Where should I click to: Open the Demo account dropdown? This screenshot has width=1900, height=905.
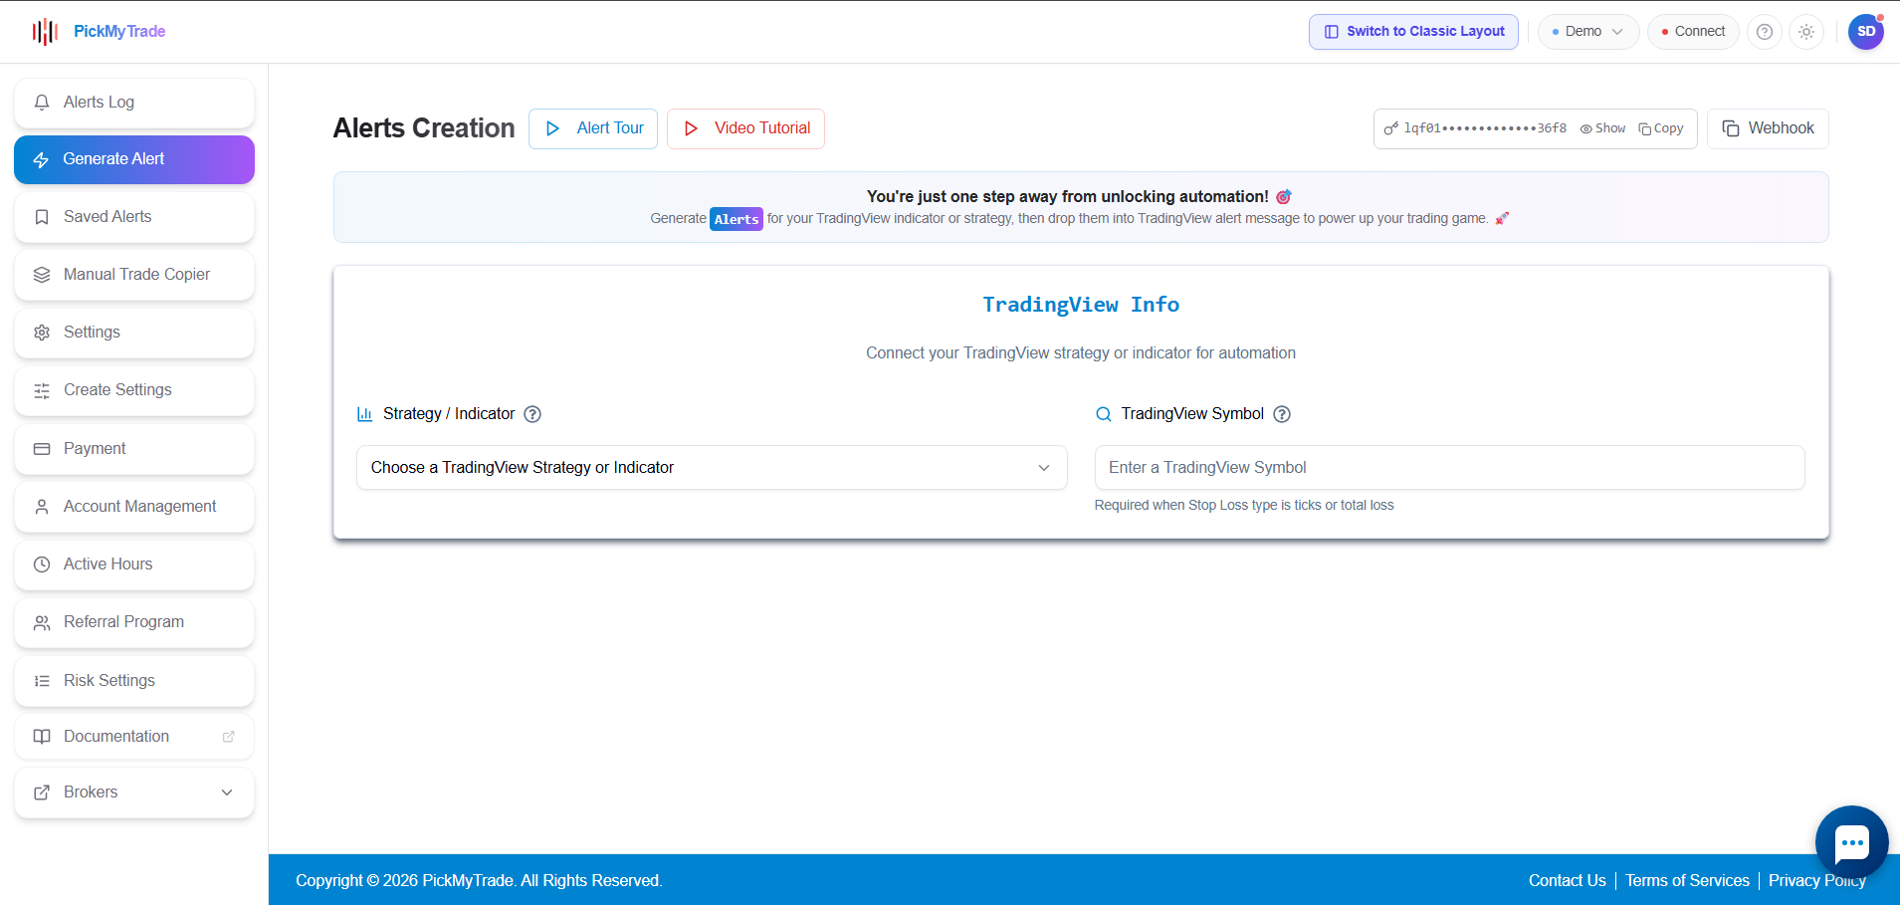[x=1587, y=31]
